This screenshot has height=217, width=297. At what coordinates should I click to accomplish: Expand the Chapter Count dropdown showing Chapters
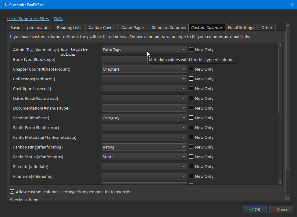click(144, 69)
